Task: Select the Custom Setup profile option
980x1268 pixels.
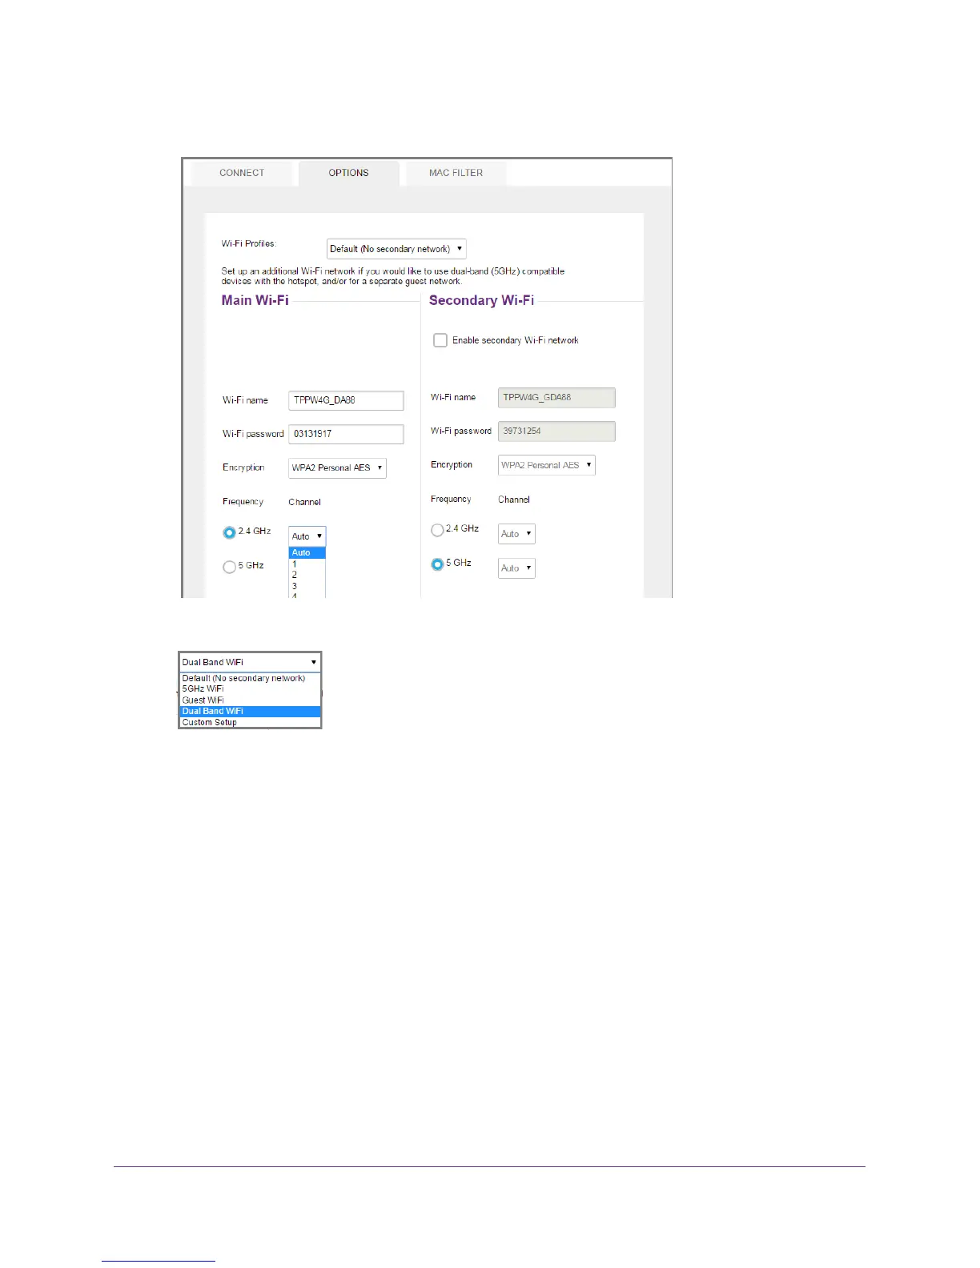Action: click(250, 722)
